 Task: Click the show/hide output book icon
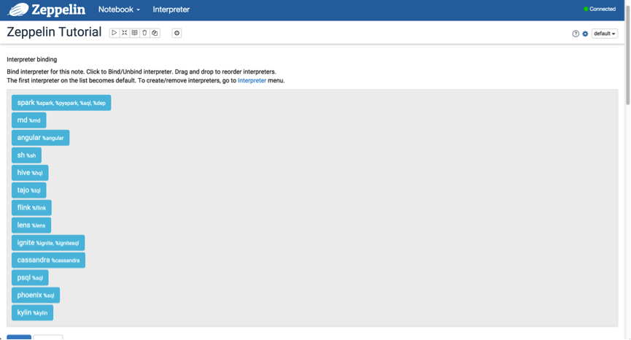pyautogui.click(x=135, y=33)
